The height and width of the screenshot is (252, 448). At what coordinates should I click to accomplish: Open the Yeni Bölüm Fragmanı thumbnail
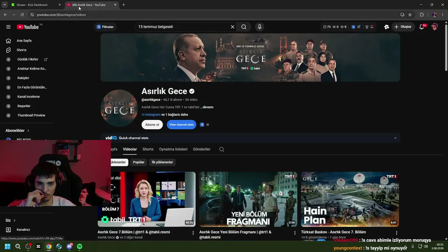coord(248,199)
